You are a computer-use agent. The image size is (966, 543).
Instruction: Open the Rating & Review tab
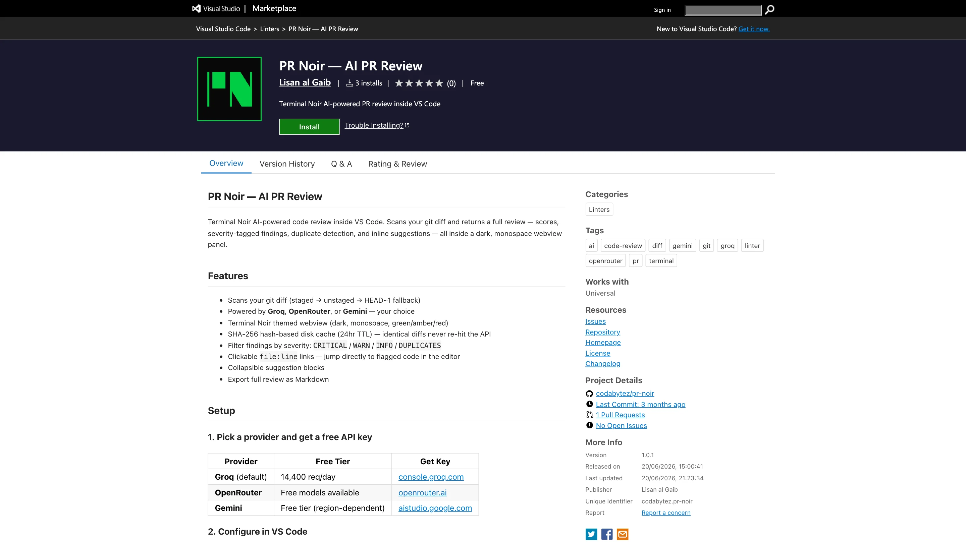click(x=397, y=164)
